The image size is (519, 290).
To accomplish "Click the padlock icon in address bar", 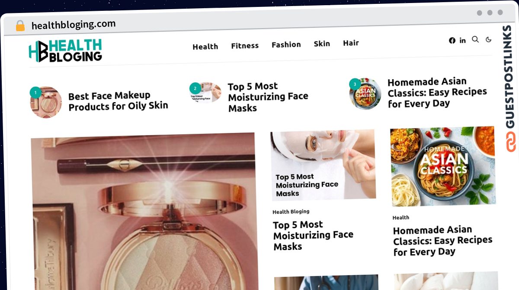I will (20, 26).
